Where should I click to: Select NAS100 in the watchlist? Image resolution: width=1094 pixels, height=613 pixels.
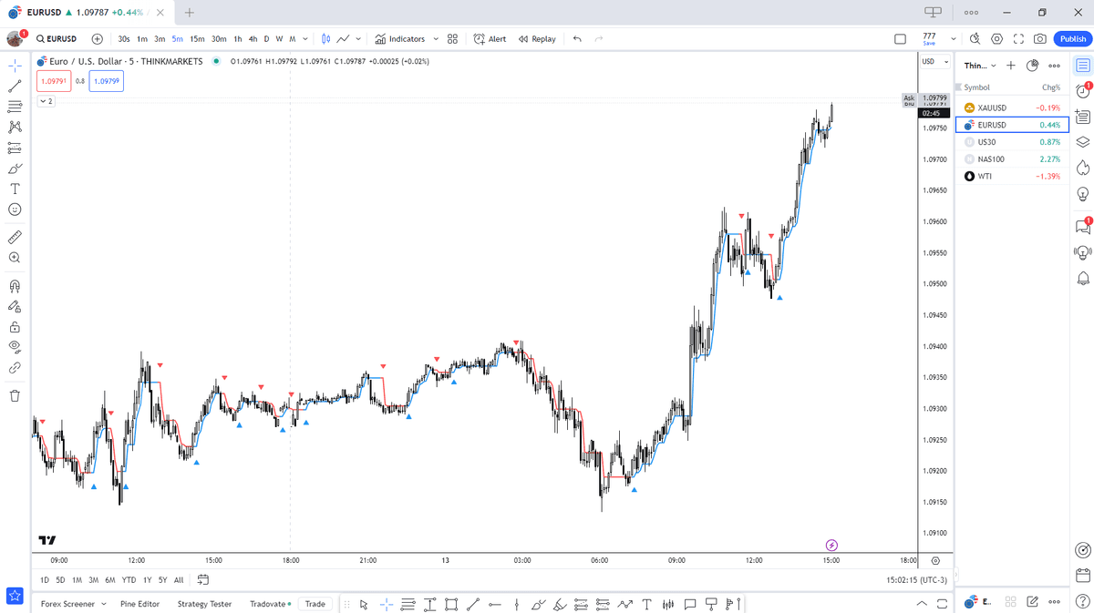tap(1012, 159)
